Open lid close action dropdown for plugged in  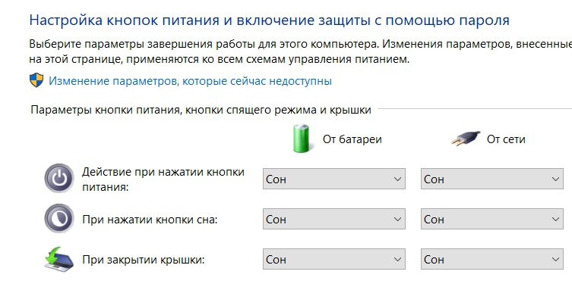click(491, 259)
